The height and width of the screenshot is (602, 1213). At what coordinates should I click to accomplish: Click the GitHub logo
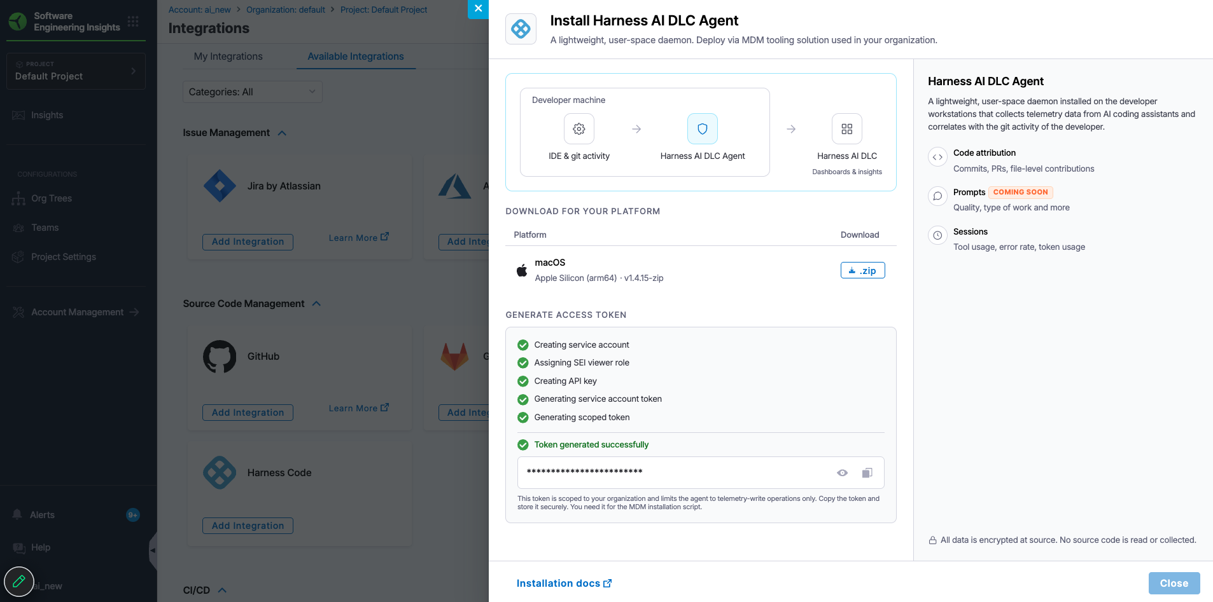[220, 357]
